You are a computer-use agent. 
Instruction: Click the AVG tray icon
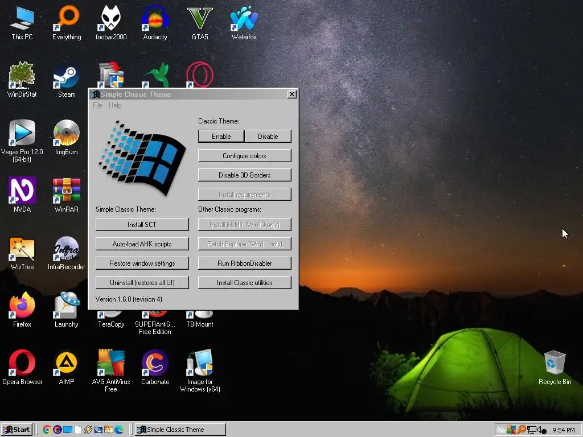511,430
